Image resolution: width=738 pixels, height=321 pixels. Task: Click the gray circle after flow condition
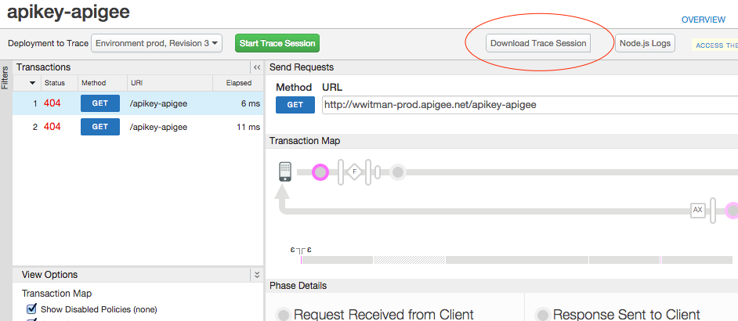pyautogui.click(x=398, y=171)
